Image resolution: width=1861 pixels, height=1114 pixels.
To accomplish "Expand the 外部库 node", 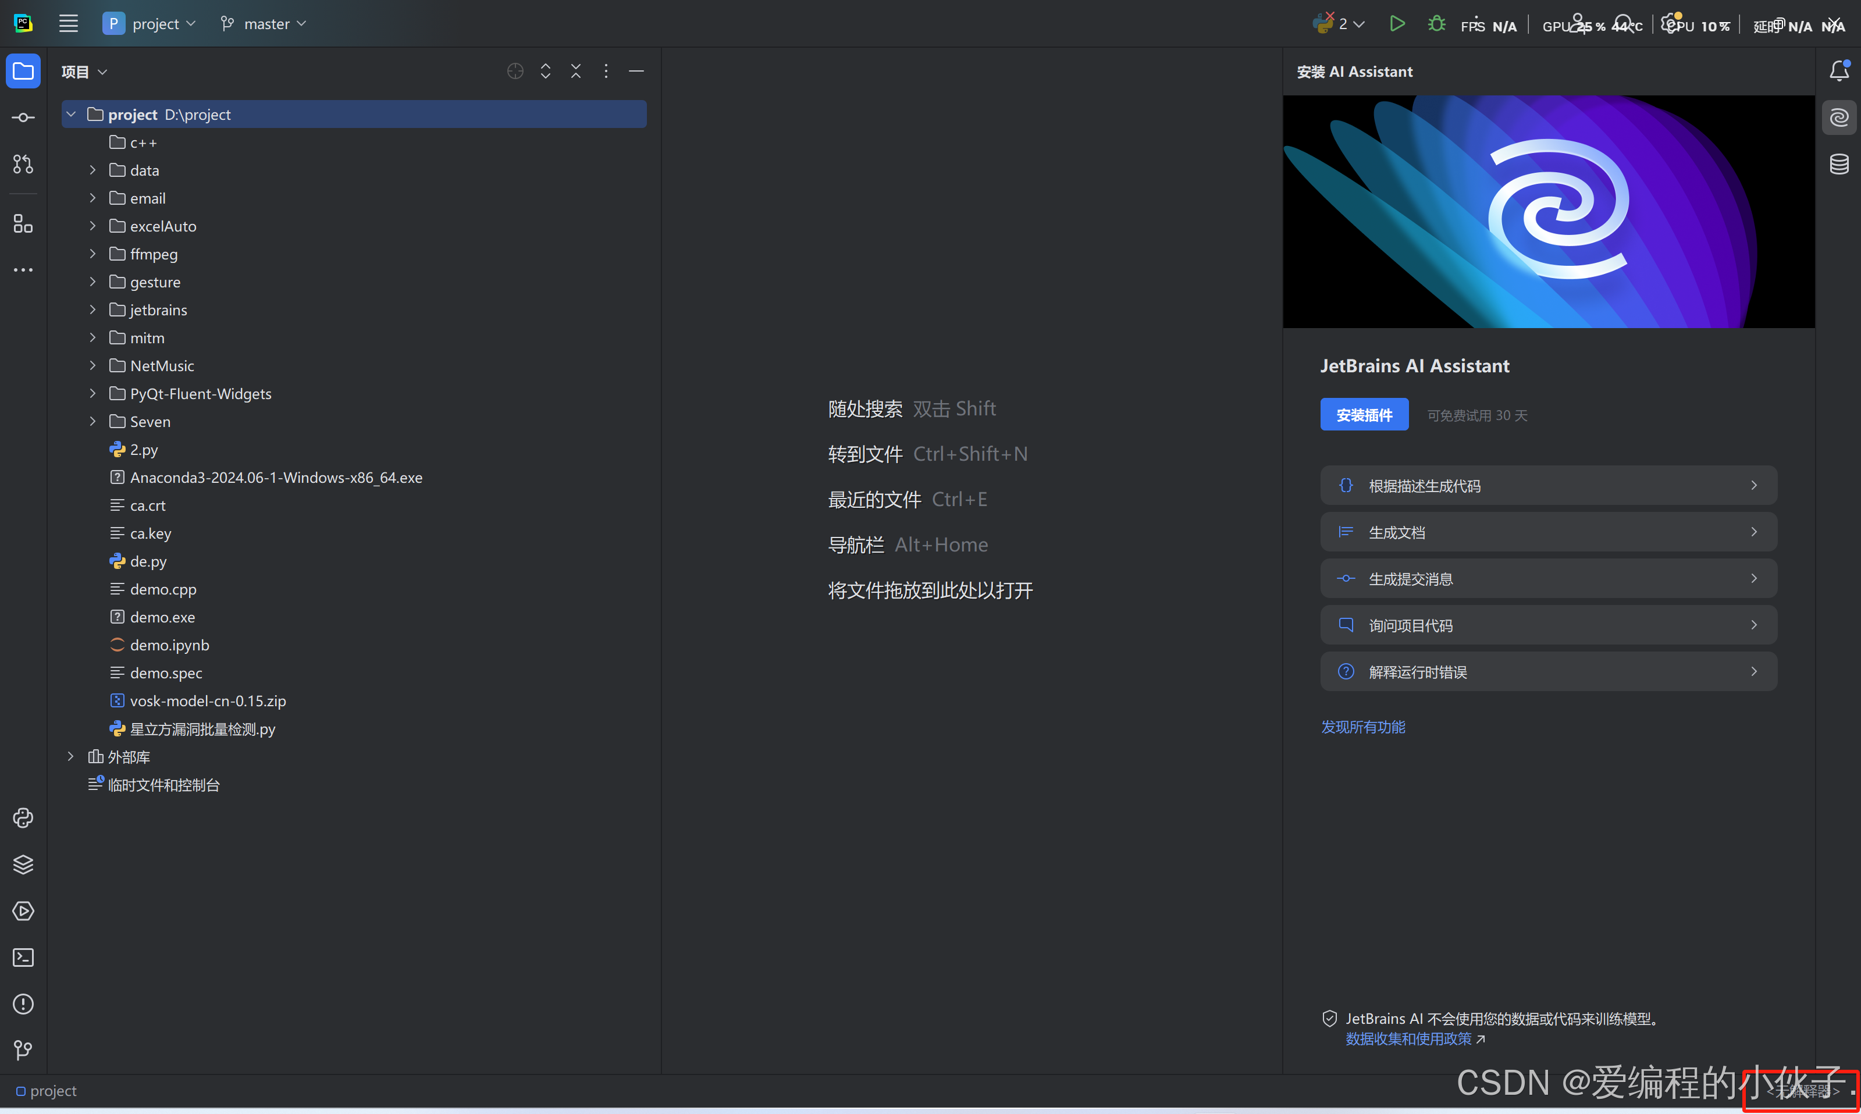I will coord(72,757).
